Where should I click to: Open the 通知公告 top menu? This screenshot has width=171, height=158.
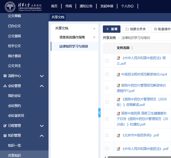(x=86, y=6)
